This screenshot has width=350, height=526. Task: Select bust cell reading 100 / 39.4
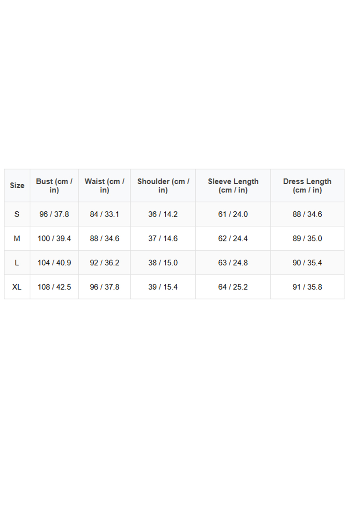pyautogui.click(x=54, y=239)
